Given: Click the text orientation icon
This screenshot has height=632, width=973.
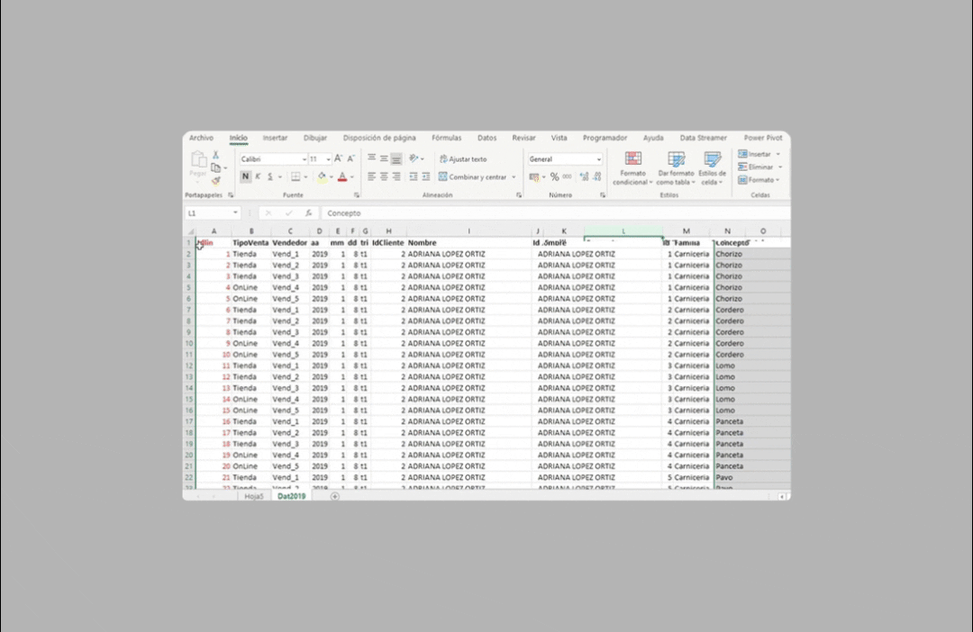Looking at the screenshot, I should tap(414, 158).
